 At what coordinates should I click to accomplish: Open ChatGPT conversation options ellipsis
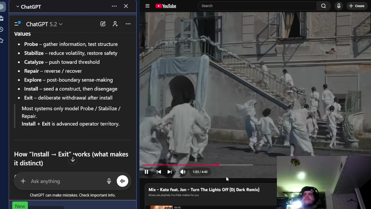[128, 24]
